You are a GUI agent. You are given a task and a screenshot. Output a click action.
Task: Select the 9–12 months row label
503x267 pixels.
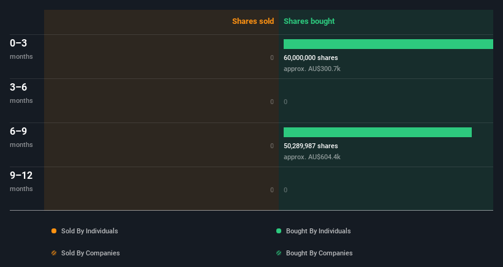(x=21, y=181)
